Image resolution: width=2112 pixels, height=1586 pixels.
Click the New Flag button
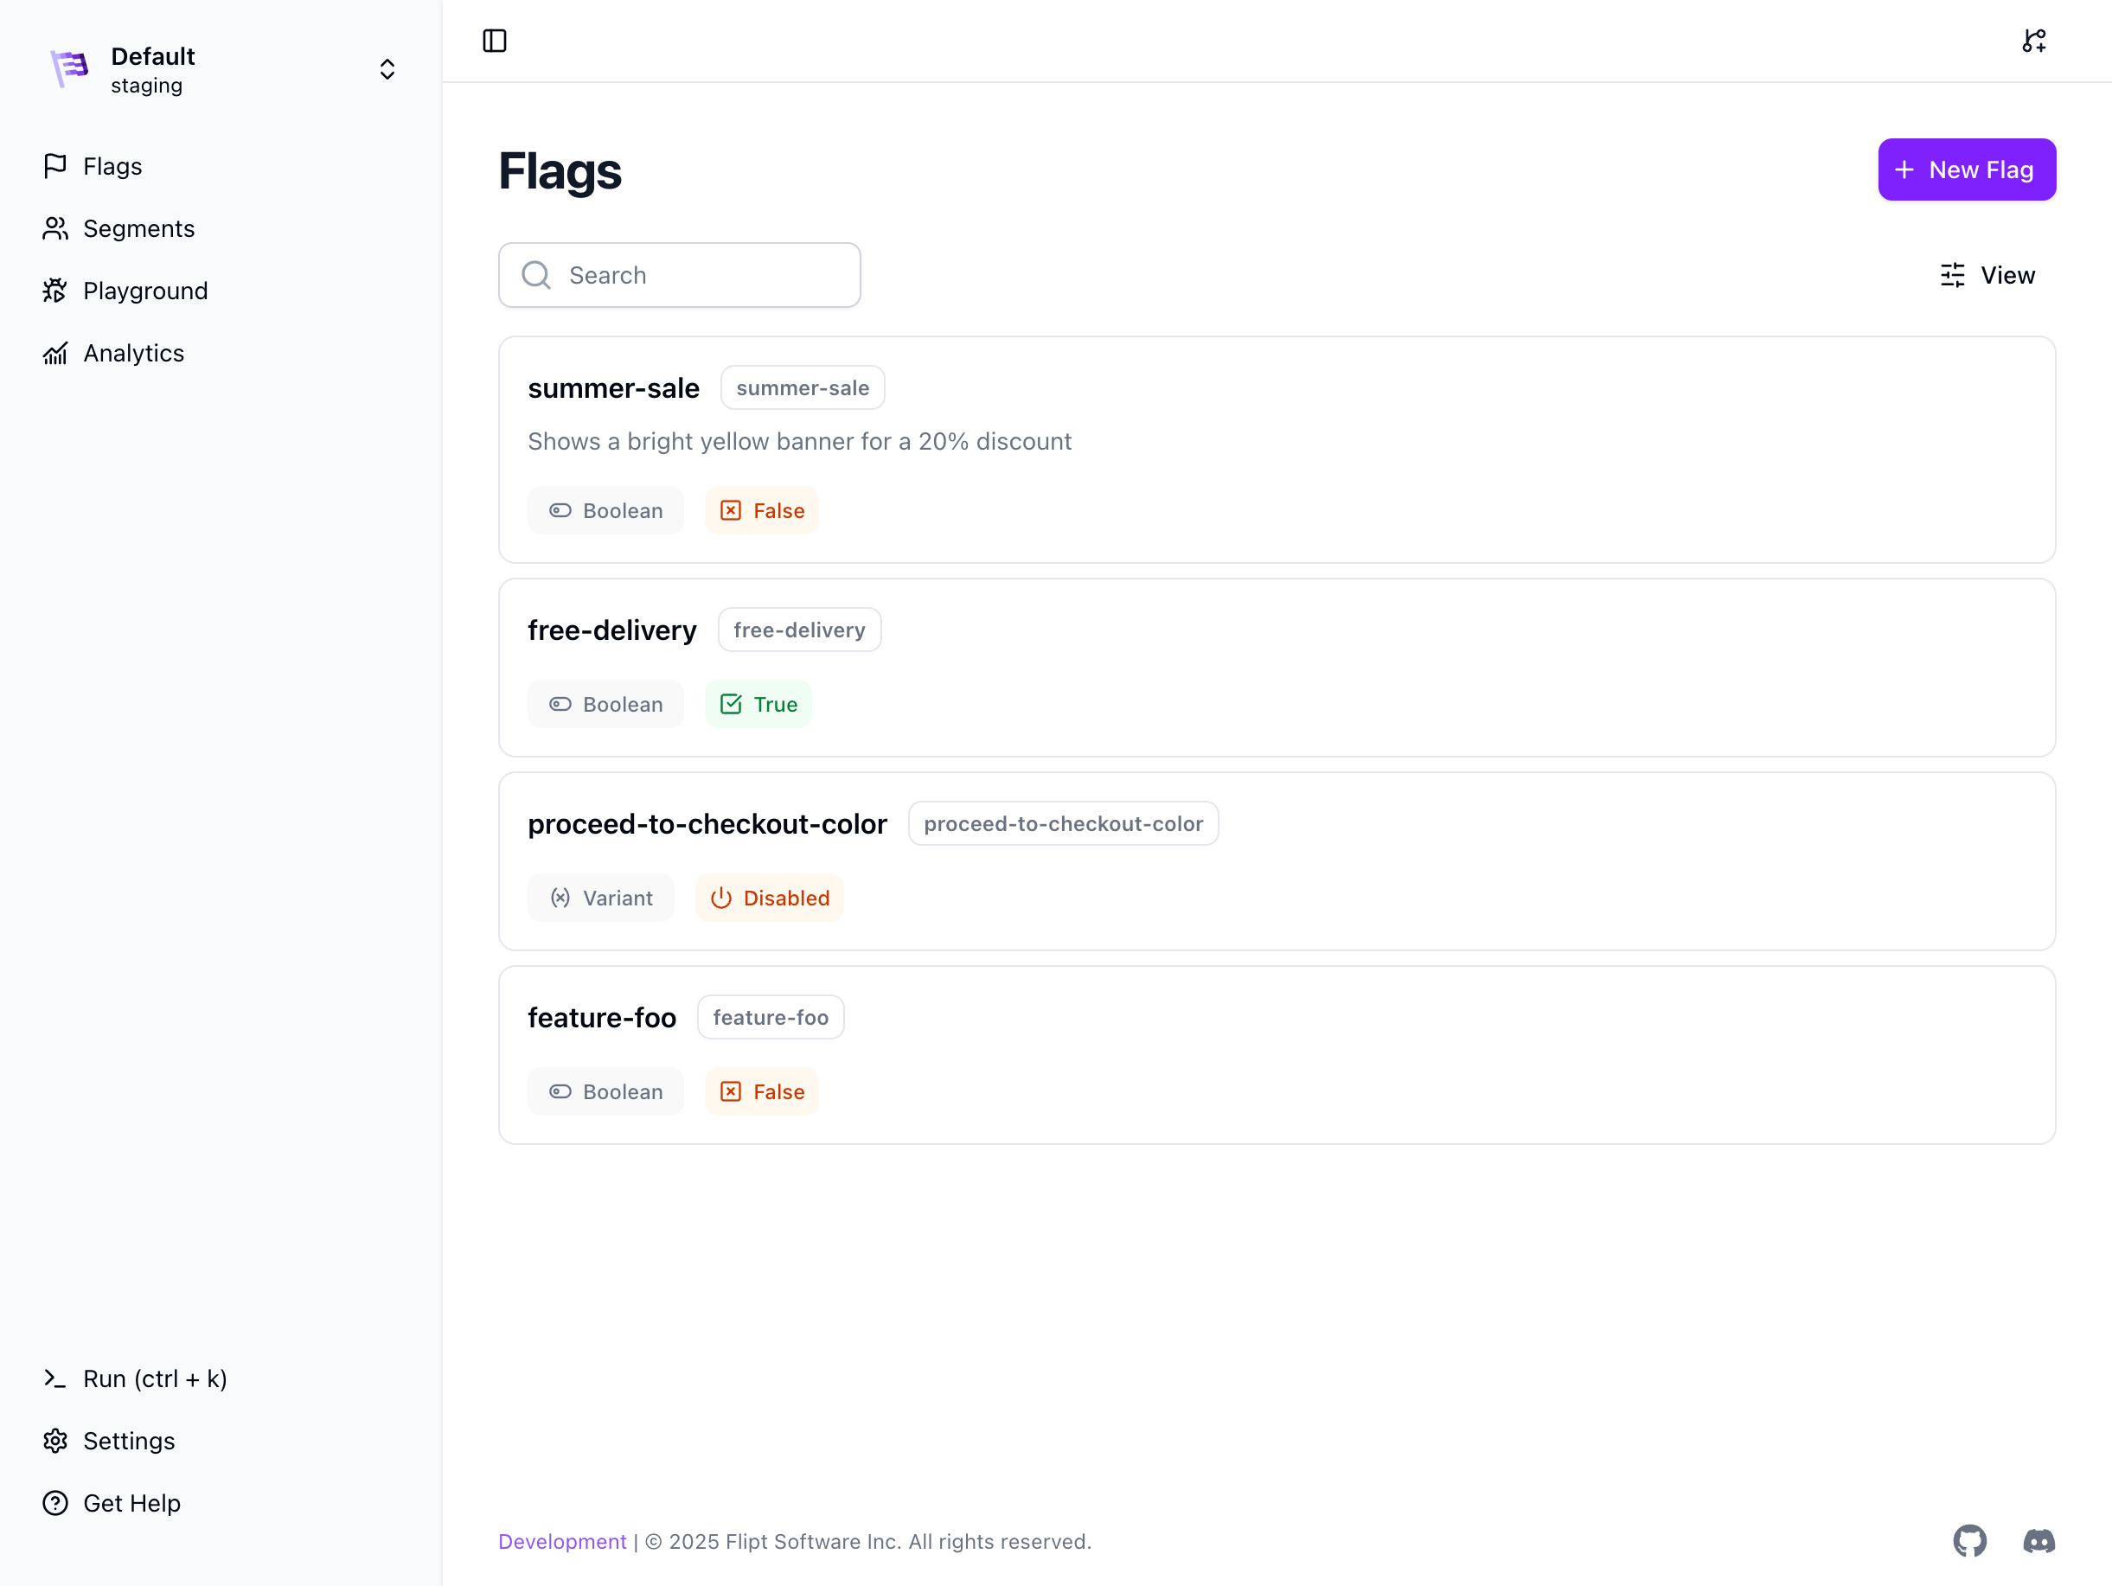1966,170
